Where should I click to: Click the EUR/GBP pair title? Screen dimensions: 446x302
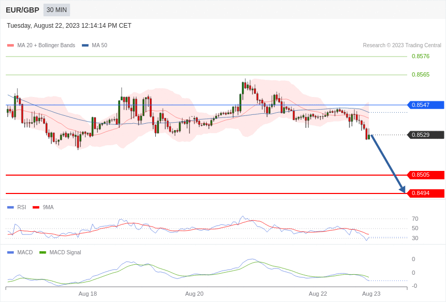pos(23,10)
